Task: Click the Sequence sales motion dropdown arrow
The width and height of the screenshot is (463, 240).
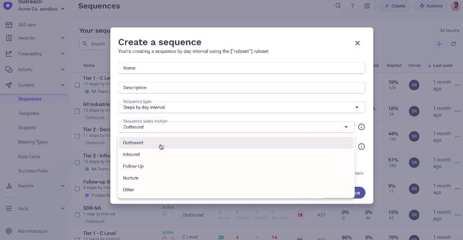Action: tap(346, 127)
